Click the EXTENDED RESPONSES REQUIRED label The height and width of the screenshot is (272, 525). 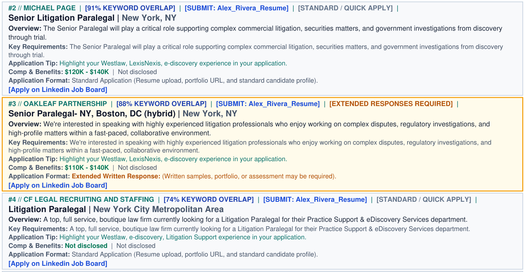coord(391,104)
